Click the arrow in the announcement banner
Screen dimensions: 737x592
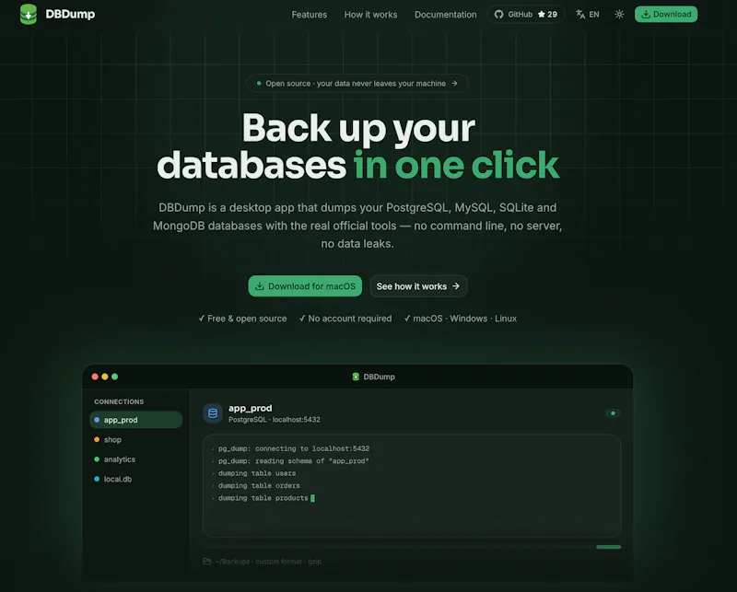click(454, 83)
